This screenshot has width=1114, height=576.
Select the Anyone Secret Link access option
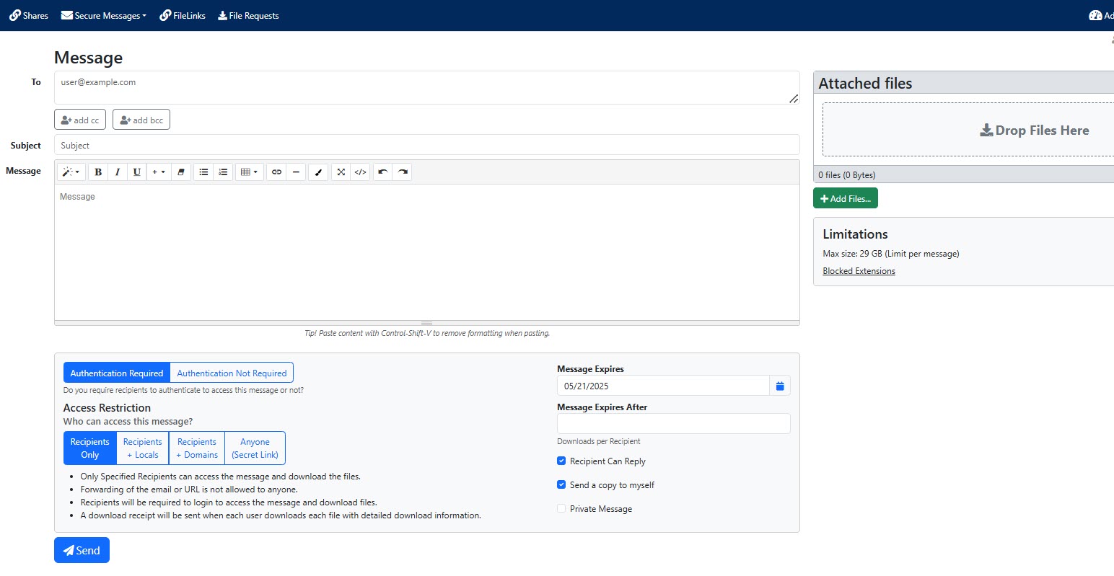pos(255,448)
